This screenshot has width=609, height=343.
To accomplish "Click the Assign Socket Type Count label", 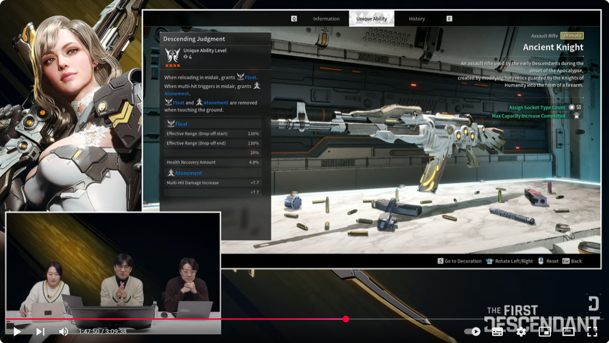I will click(x=537, y=107).
